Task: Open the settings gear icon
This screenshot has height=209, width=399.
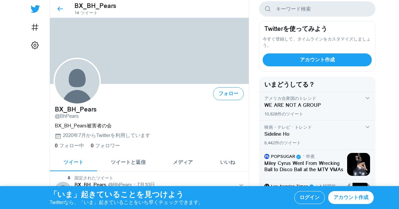Action: pos(35,45)
